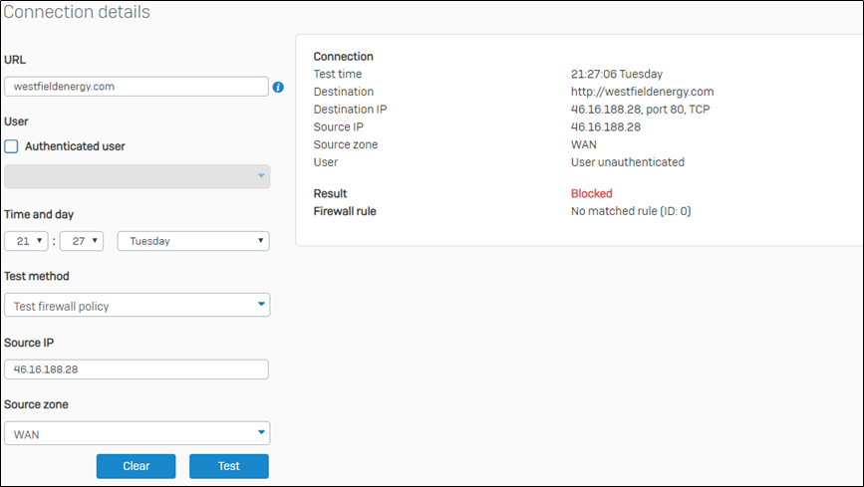Click destination http://westfieldenergy.com in results
Screen dimensions: 864x487
pos(642,92)
